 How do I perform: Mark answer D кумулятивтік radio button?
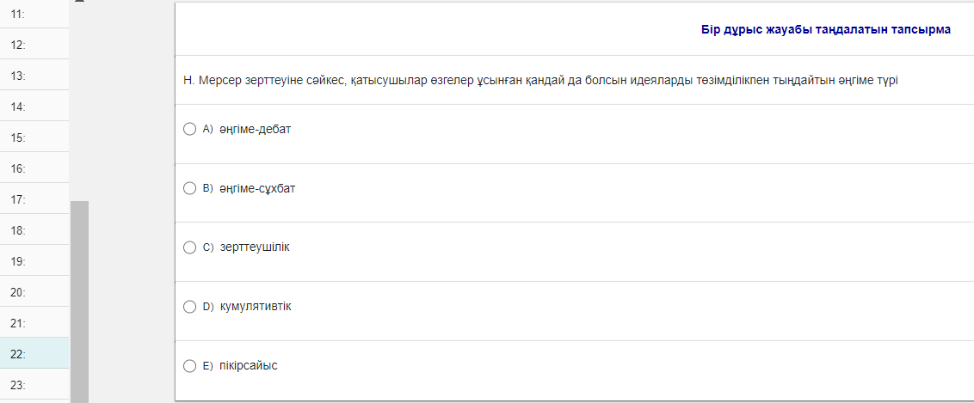[x=190, y=307]
